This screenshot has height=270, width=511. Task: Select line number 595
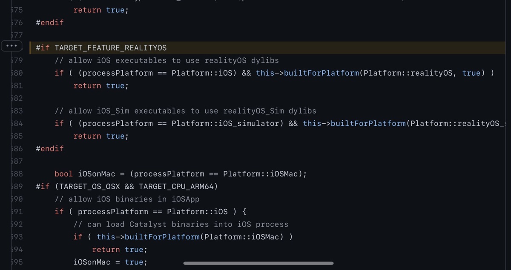pos(17,262)
